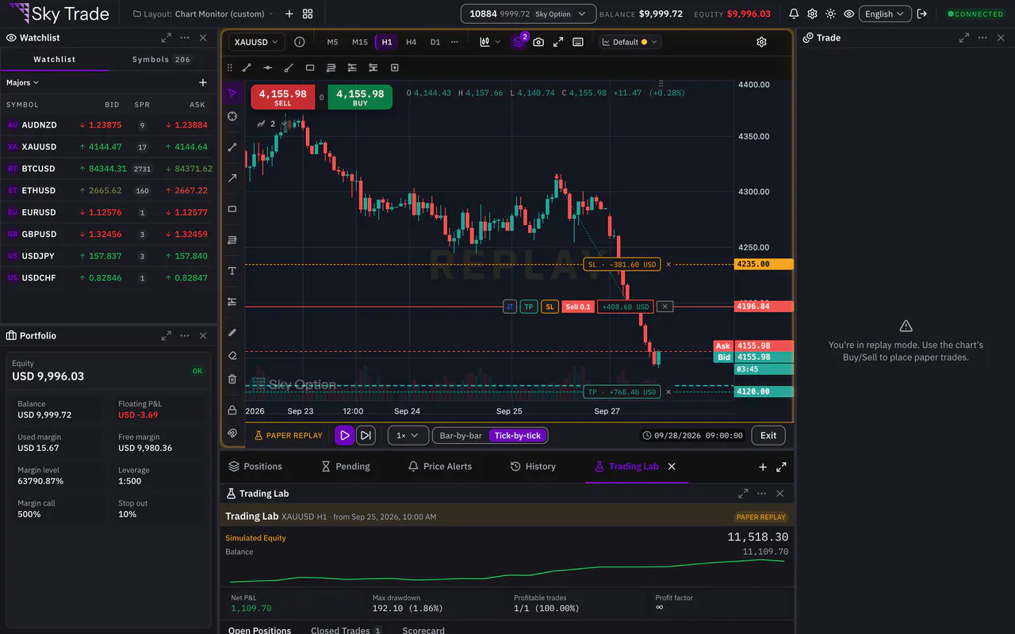Click the red SELL 4,155.98 button
The width and height of the screenshot is (1015, 634).
click(x=283, y=97)
